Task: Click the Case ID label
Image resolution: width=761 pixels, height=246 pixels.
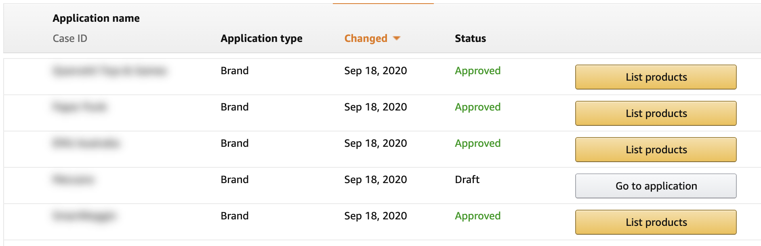Action: [x=70, y=38]
